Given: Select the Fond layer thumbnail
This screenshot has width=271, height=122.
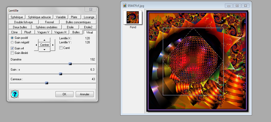Looking at the screenshot, I should click(133, 18).
